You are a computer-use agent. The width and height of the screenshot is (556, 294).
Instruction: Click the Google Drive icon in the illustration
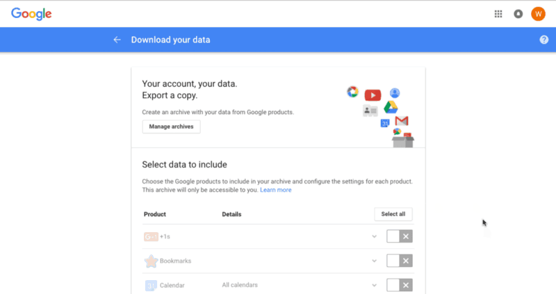point(391,107)
